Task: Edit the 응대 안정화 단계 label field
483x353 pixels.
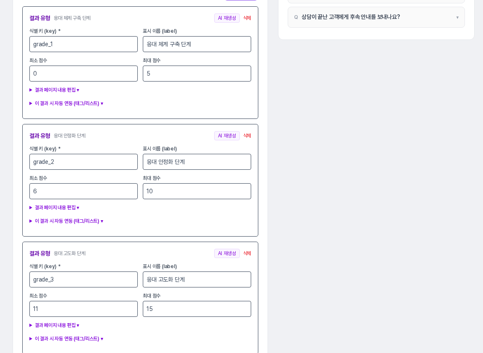Action: (x=197, y=162)
